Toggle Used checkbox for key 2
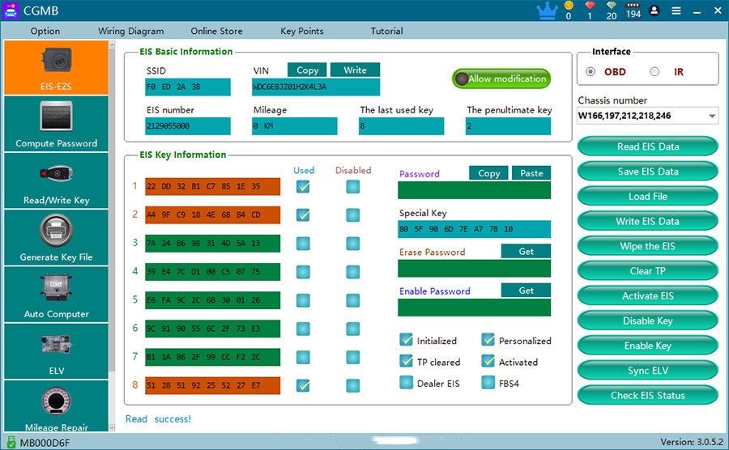Image resolution: width=729 pixels, height=450 pixels. click(x=303, y=215)
